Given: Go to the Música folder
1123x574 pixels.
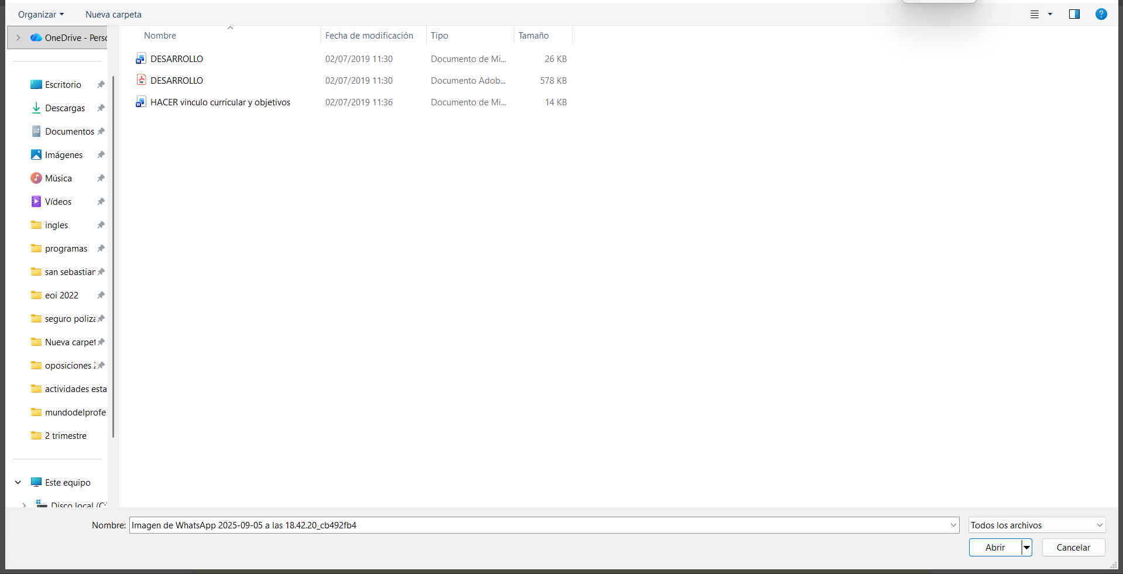Looking at the screenshot, I should click(58, 178).
